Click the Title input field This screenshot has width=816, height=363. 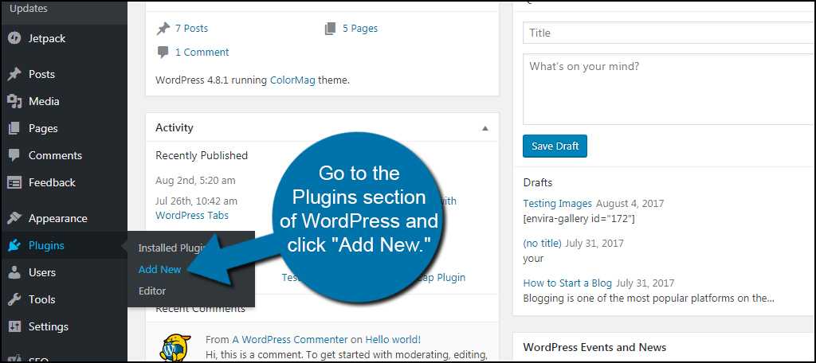[669, 33]
